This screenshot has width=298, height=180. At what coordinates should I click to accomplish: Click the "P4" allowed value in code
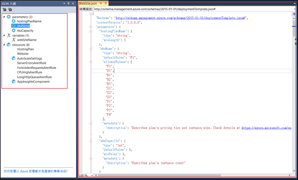[109, 114]
